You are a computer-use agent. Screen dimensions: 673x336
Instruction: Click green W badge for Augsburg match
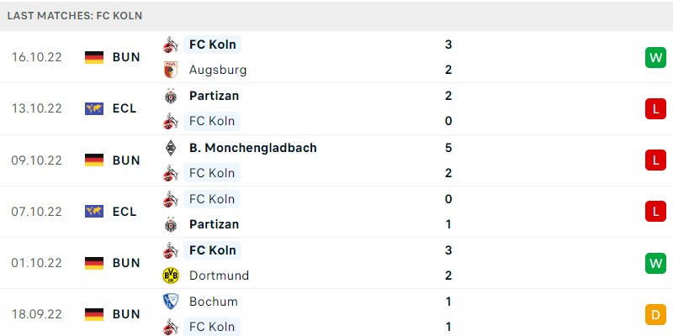(655, 57)
